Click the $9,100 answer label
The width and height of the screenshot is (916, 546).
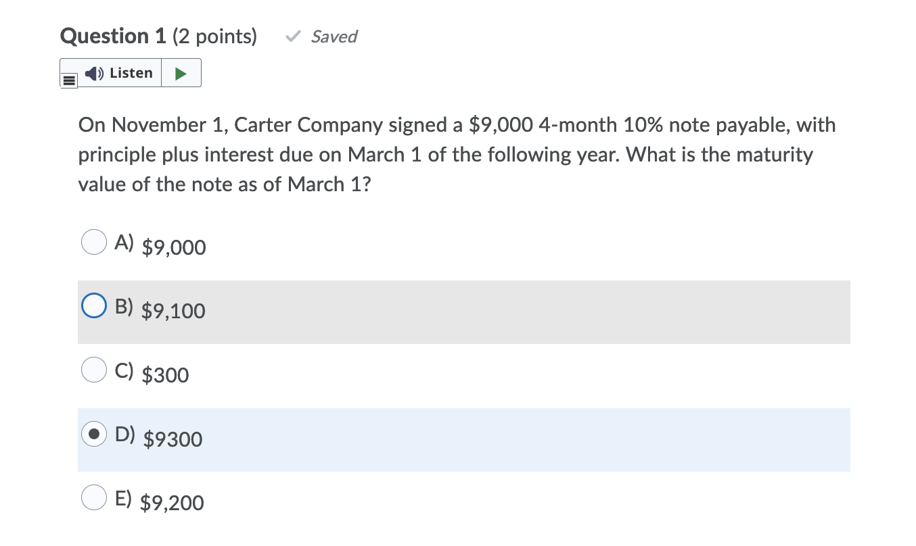(x=173, y=312)
